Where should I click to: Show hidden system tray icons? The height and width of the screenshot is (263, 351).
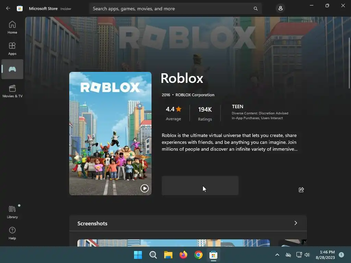(277, 255)
